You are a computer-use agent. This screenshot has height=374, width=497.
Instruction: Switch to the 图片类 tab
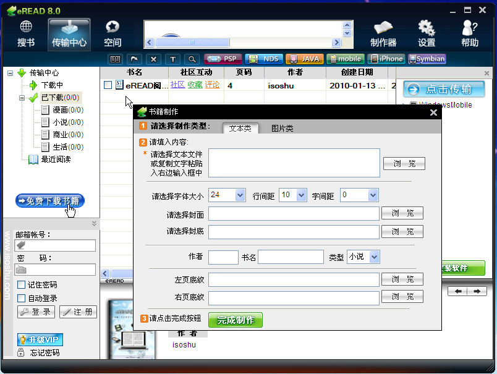tap(282, 128)
